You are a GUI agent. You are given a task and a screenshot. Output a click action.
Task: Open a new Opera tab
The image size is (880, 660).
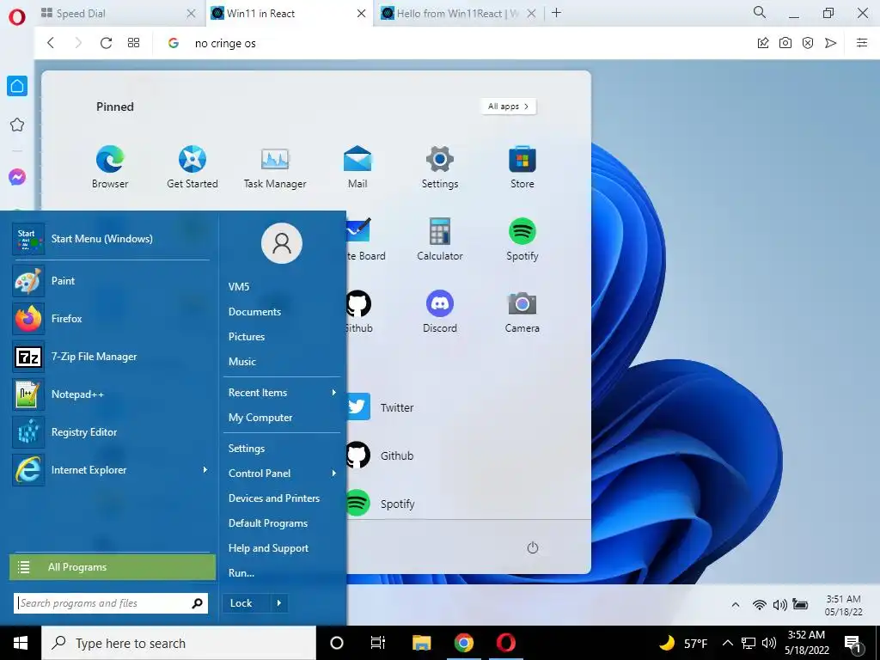click(556, 13)
